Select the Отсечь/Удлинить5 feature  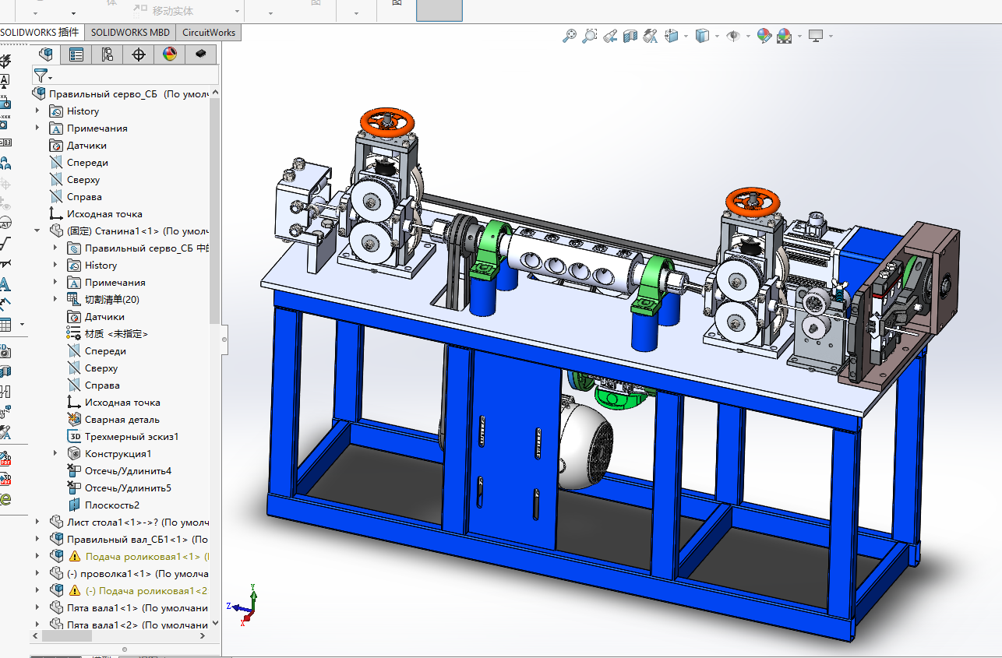tap(119, 487)
